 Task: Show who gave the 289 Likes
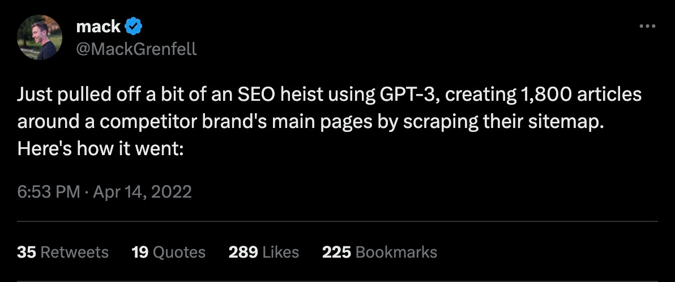pos(263,252)
